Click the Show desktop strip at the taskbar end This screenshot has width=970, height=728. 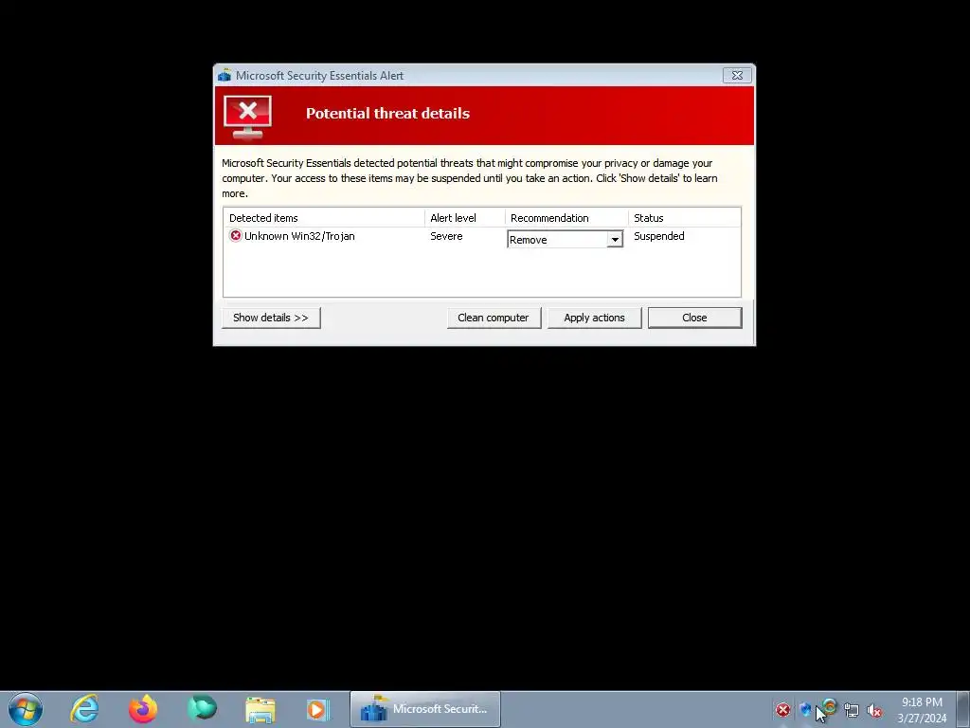click(x=962, y=709)
